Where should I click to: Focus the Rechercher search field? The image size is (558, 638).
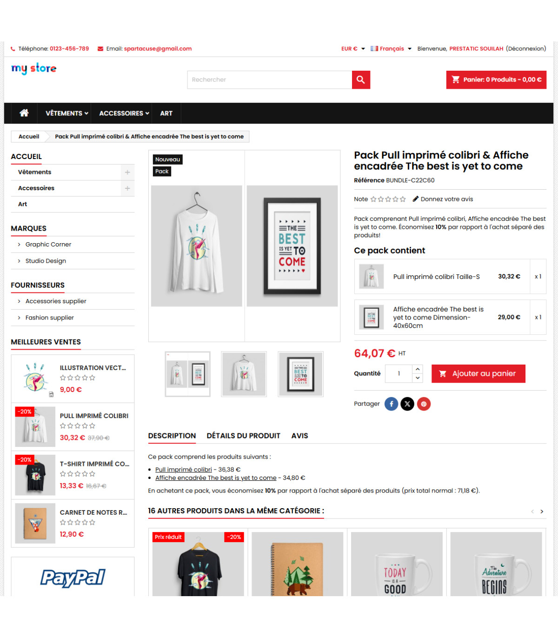[x=270, y=80]
